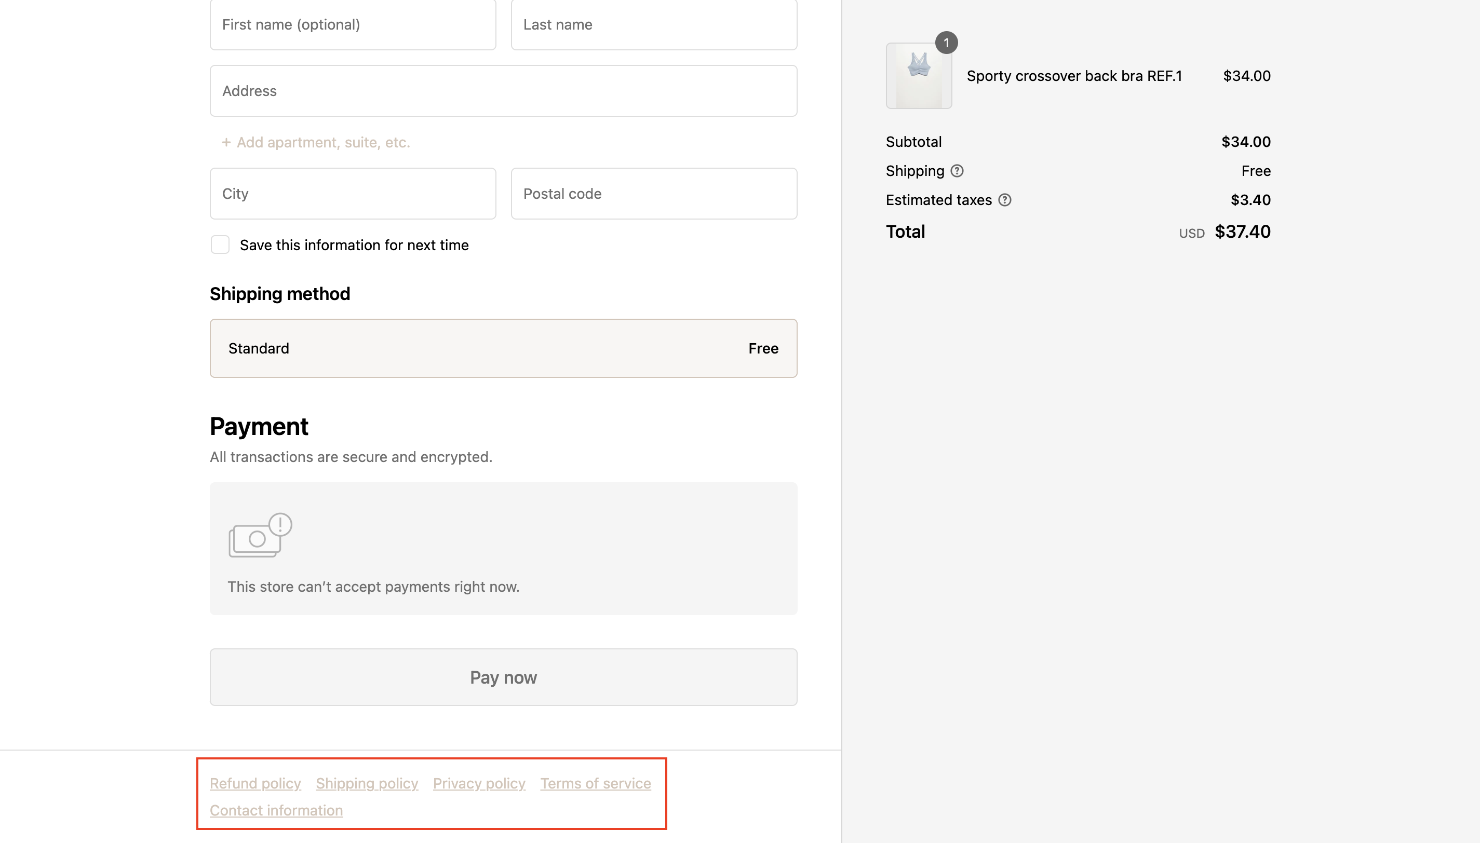Click the Estimated taxes help icon
The image size is (1480, 843).
[x=1005, y=200]
